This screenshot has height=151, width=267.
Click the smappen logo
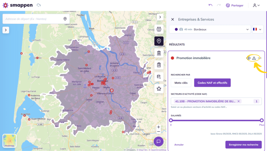pos(17,5)
